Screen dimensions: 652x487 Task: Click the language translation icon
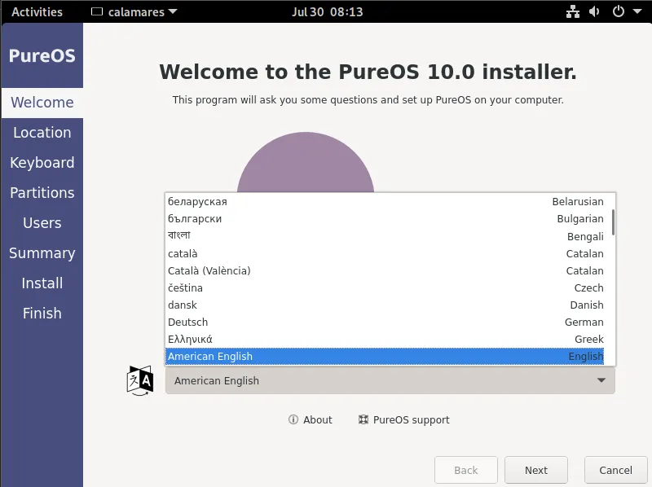click(139, 380)
